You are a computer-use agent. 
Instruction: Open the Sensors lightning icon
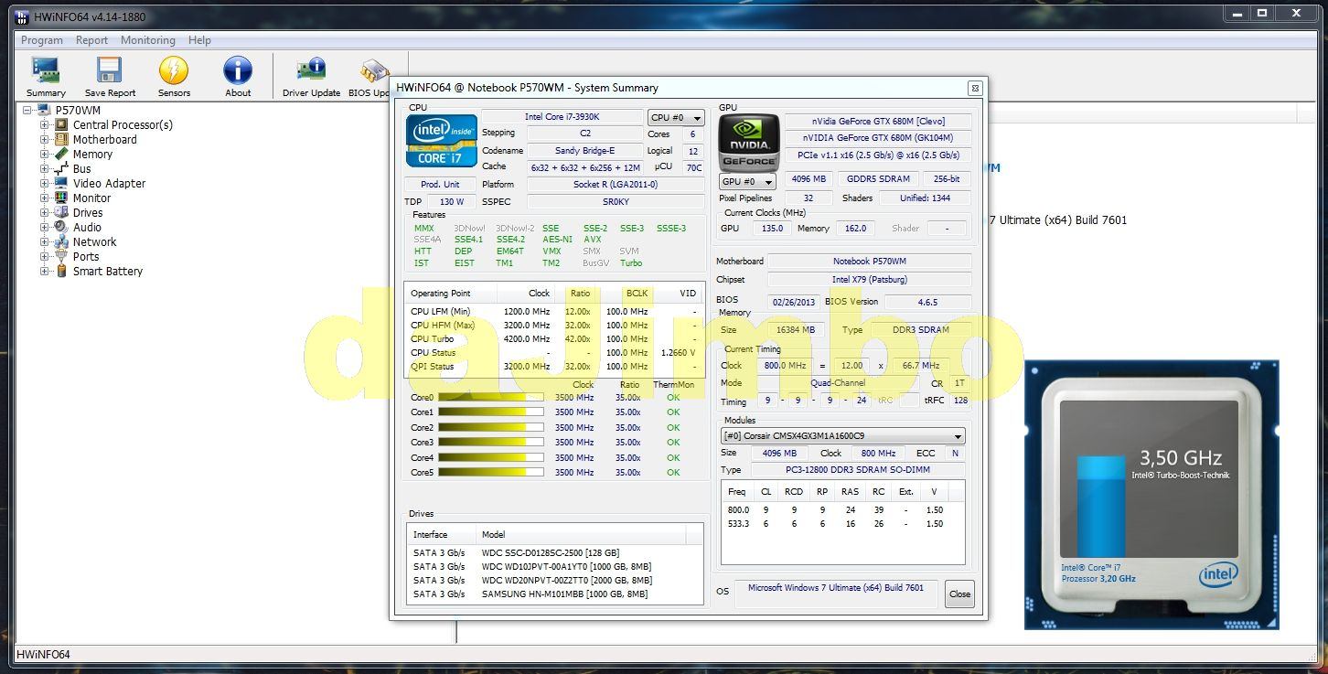[174, 70]
